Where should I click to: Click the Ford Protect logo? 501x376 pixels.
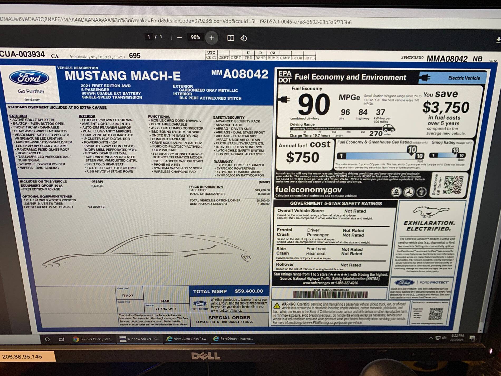(422, 283)
